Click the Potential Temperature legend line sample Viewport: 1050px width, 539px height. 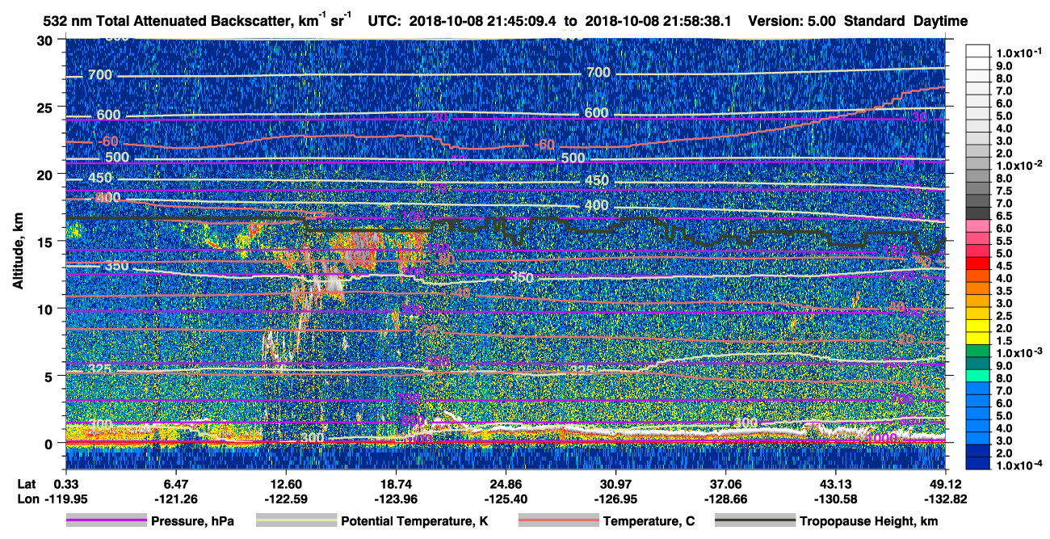(296, 521)
